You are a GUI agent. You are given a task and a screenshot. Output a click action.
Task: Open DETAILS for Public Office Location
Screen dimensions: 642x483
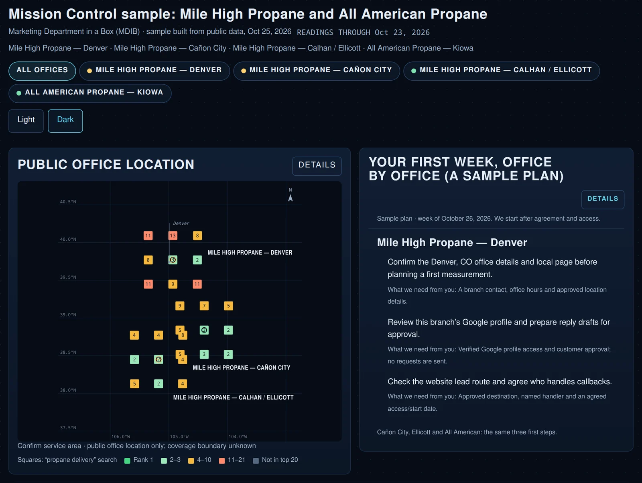tap(317, 166)
